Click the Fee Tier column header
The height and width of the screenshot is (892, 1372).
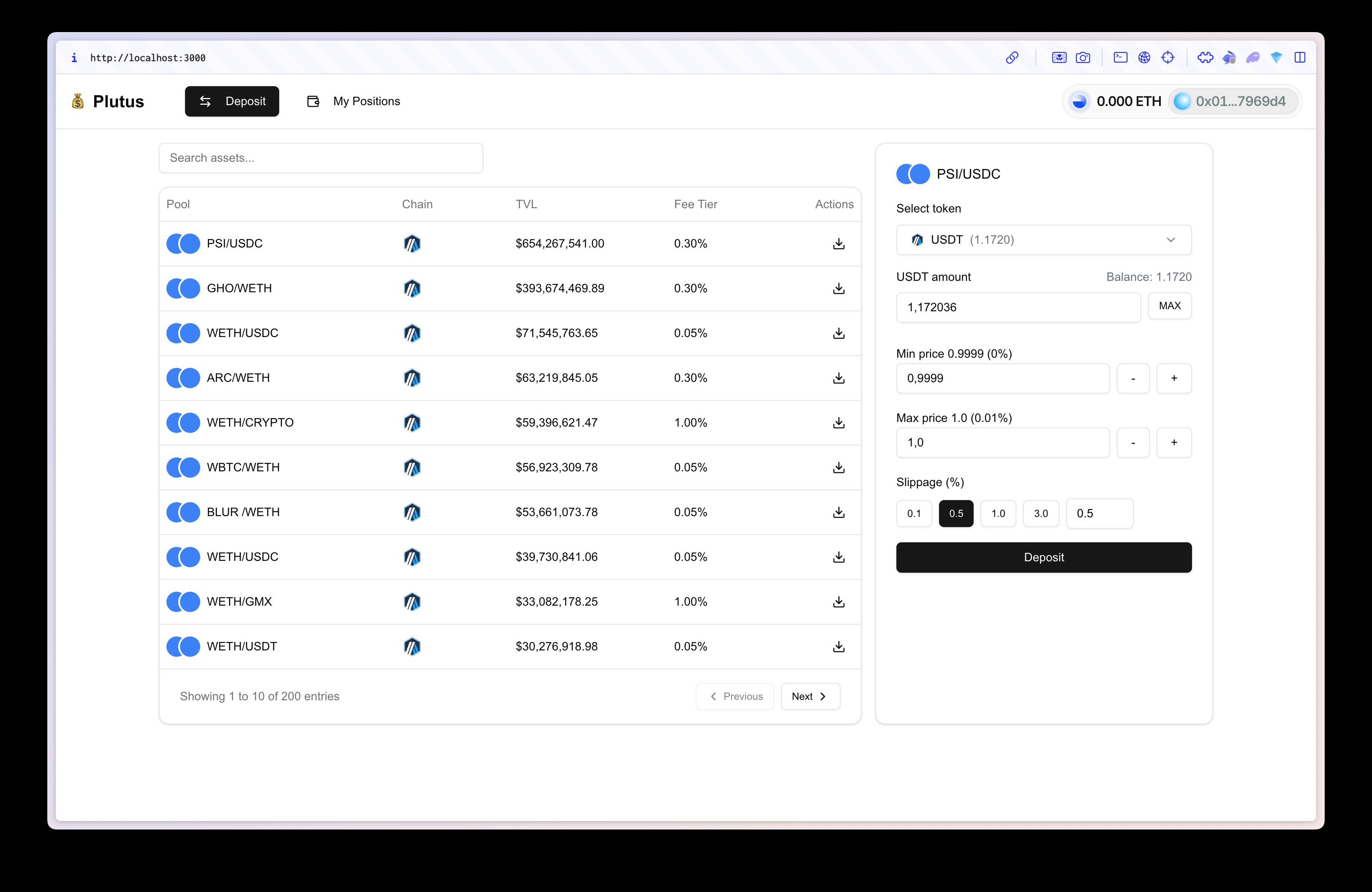[x=696, y=204]
